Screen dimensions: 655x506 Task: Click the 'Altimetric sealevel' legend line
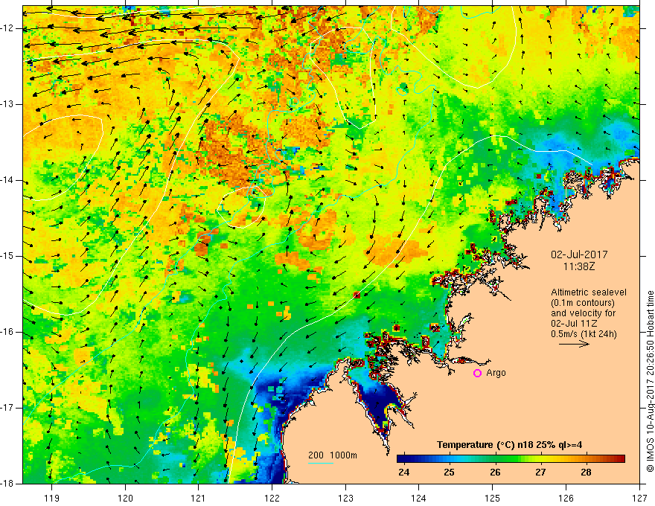click(x=589, y=292)
